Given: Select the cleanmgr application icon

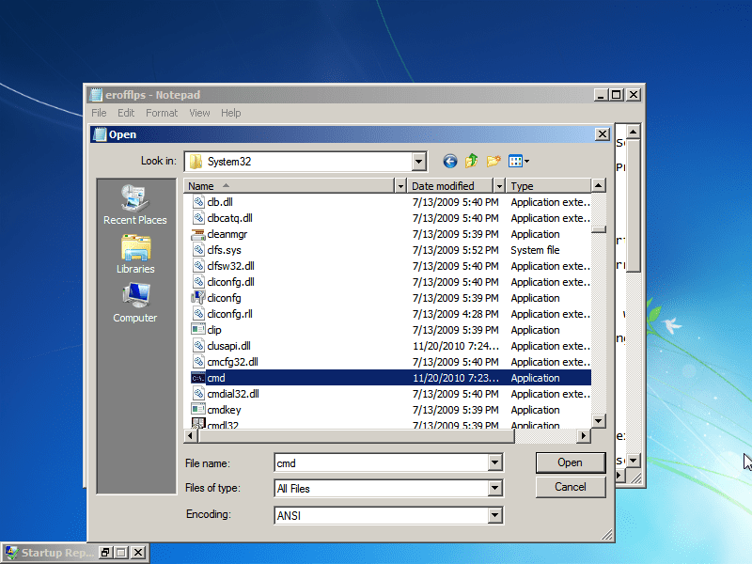Looking at the screenshot, I should click(x=198, y=234).
